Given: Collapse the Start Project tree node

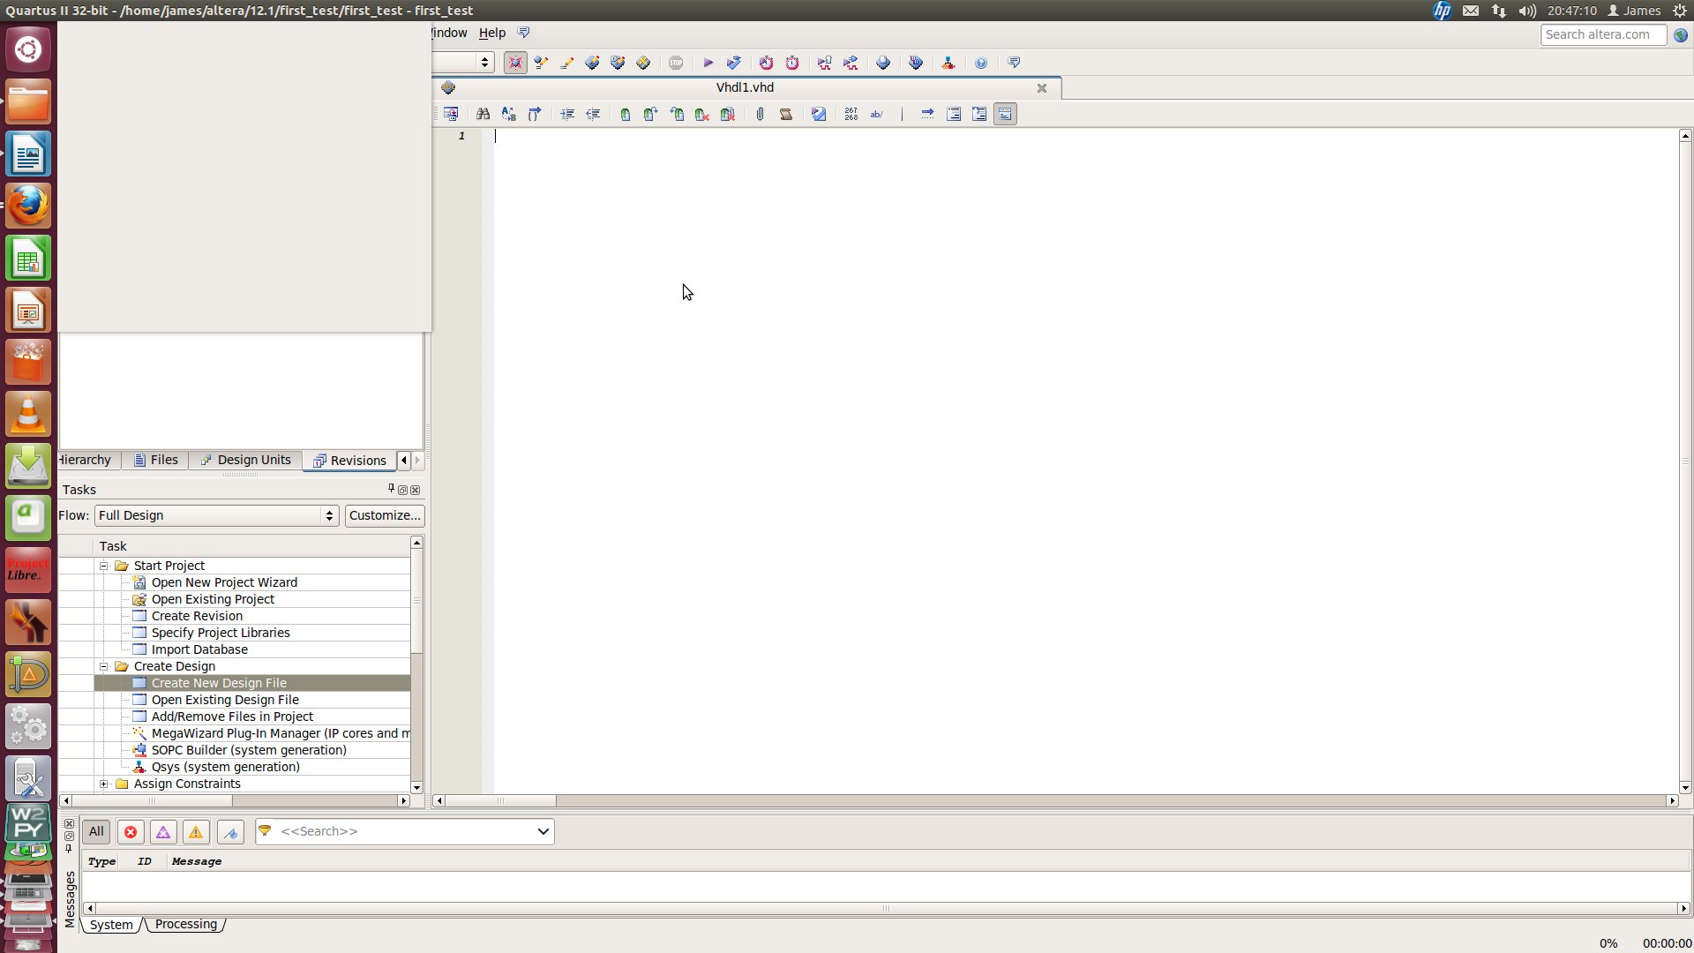Looking at the screenshot, I should coord(103,566).
